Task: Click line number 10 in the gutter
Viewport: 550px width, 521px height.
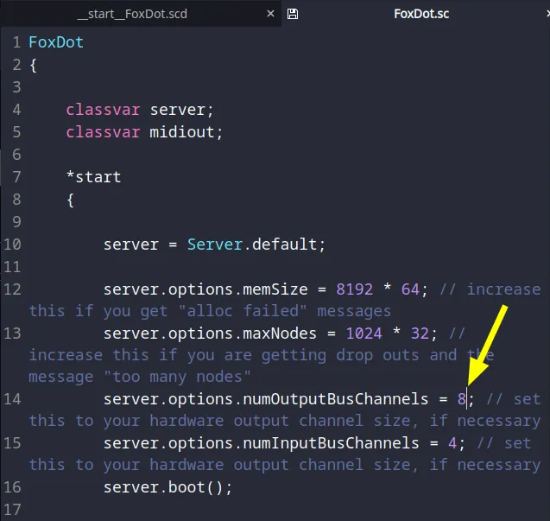Action: click(12, 245)
